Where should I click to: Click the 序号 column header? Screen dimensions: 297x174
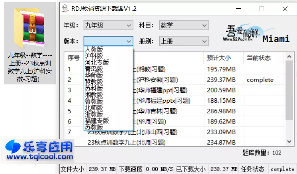(x=74, y=58)
